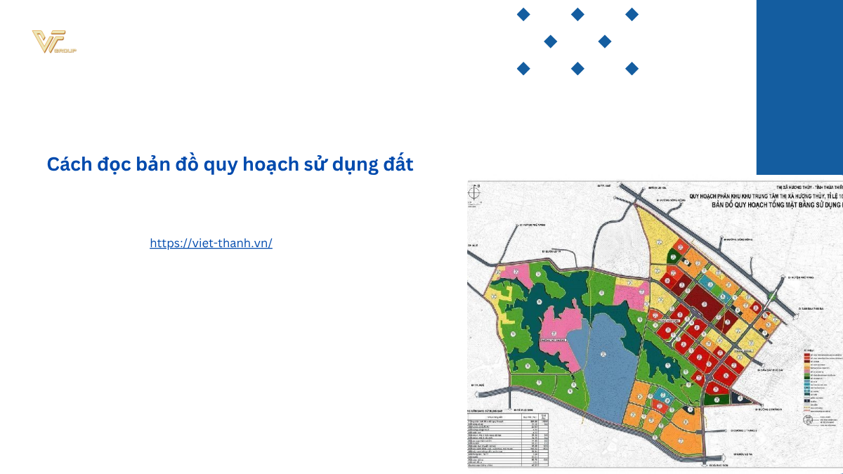Click the color legend on the map
This screenshot has height=474, width=843.
[819, 383]
